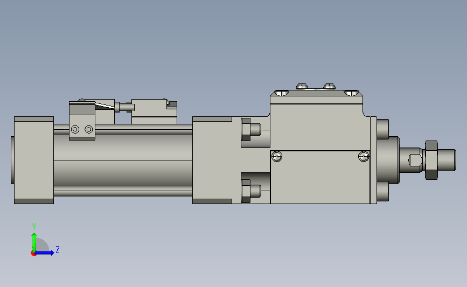Select the hex nut on the piston rod
467x287 pixels.
tap(431, 160)
